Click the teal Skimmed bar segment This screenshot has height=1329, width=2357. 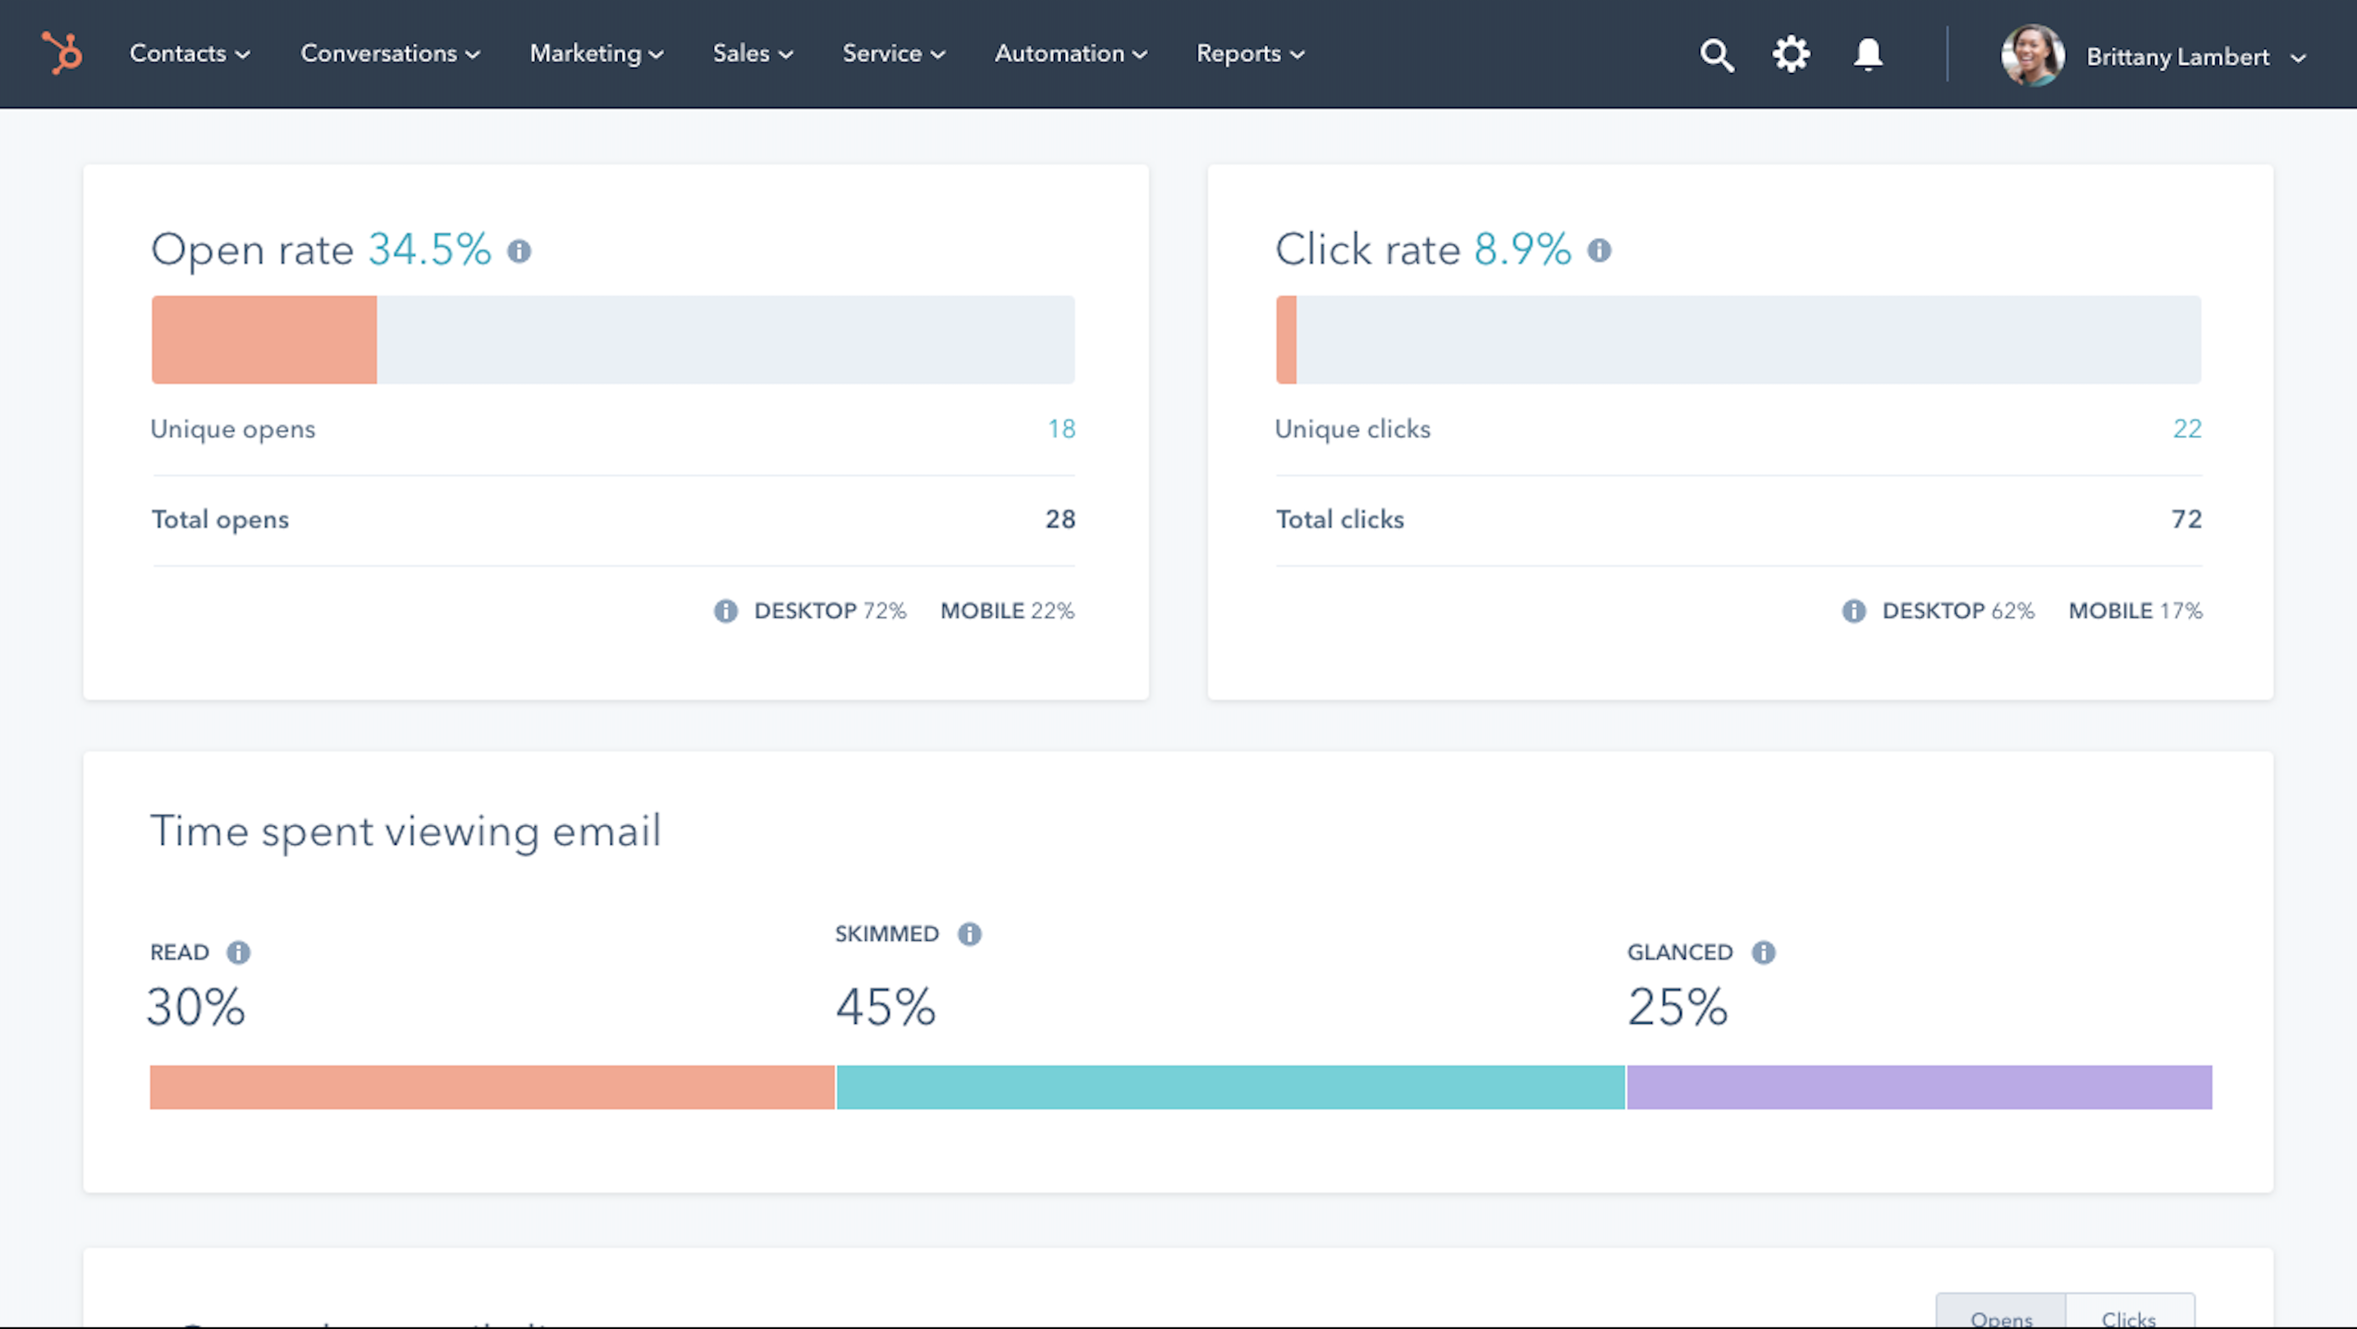(1231, 1089)
